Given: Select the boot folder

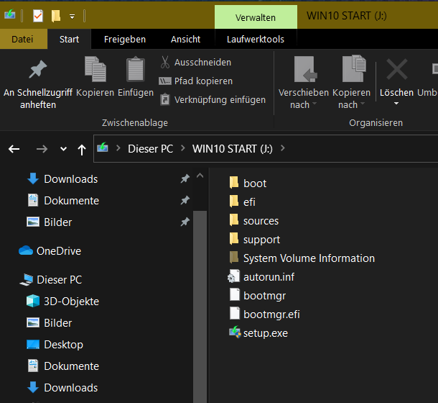Looking at the screenshot, I should (248, 184).
